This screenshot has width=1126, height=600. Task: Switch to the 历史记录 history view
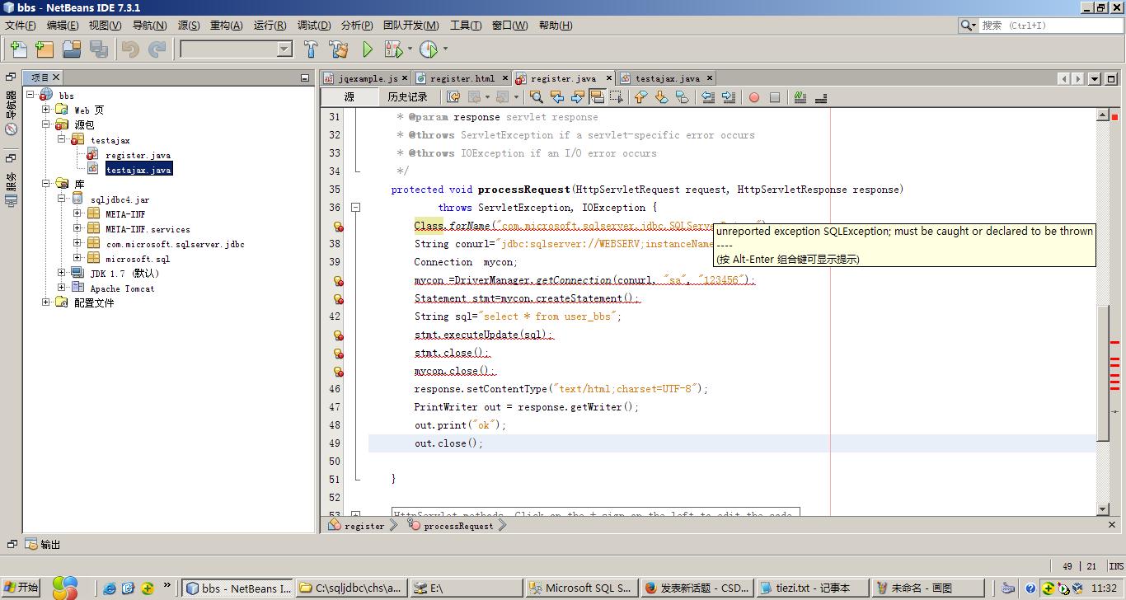[407, 97]
